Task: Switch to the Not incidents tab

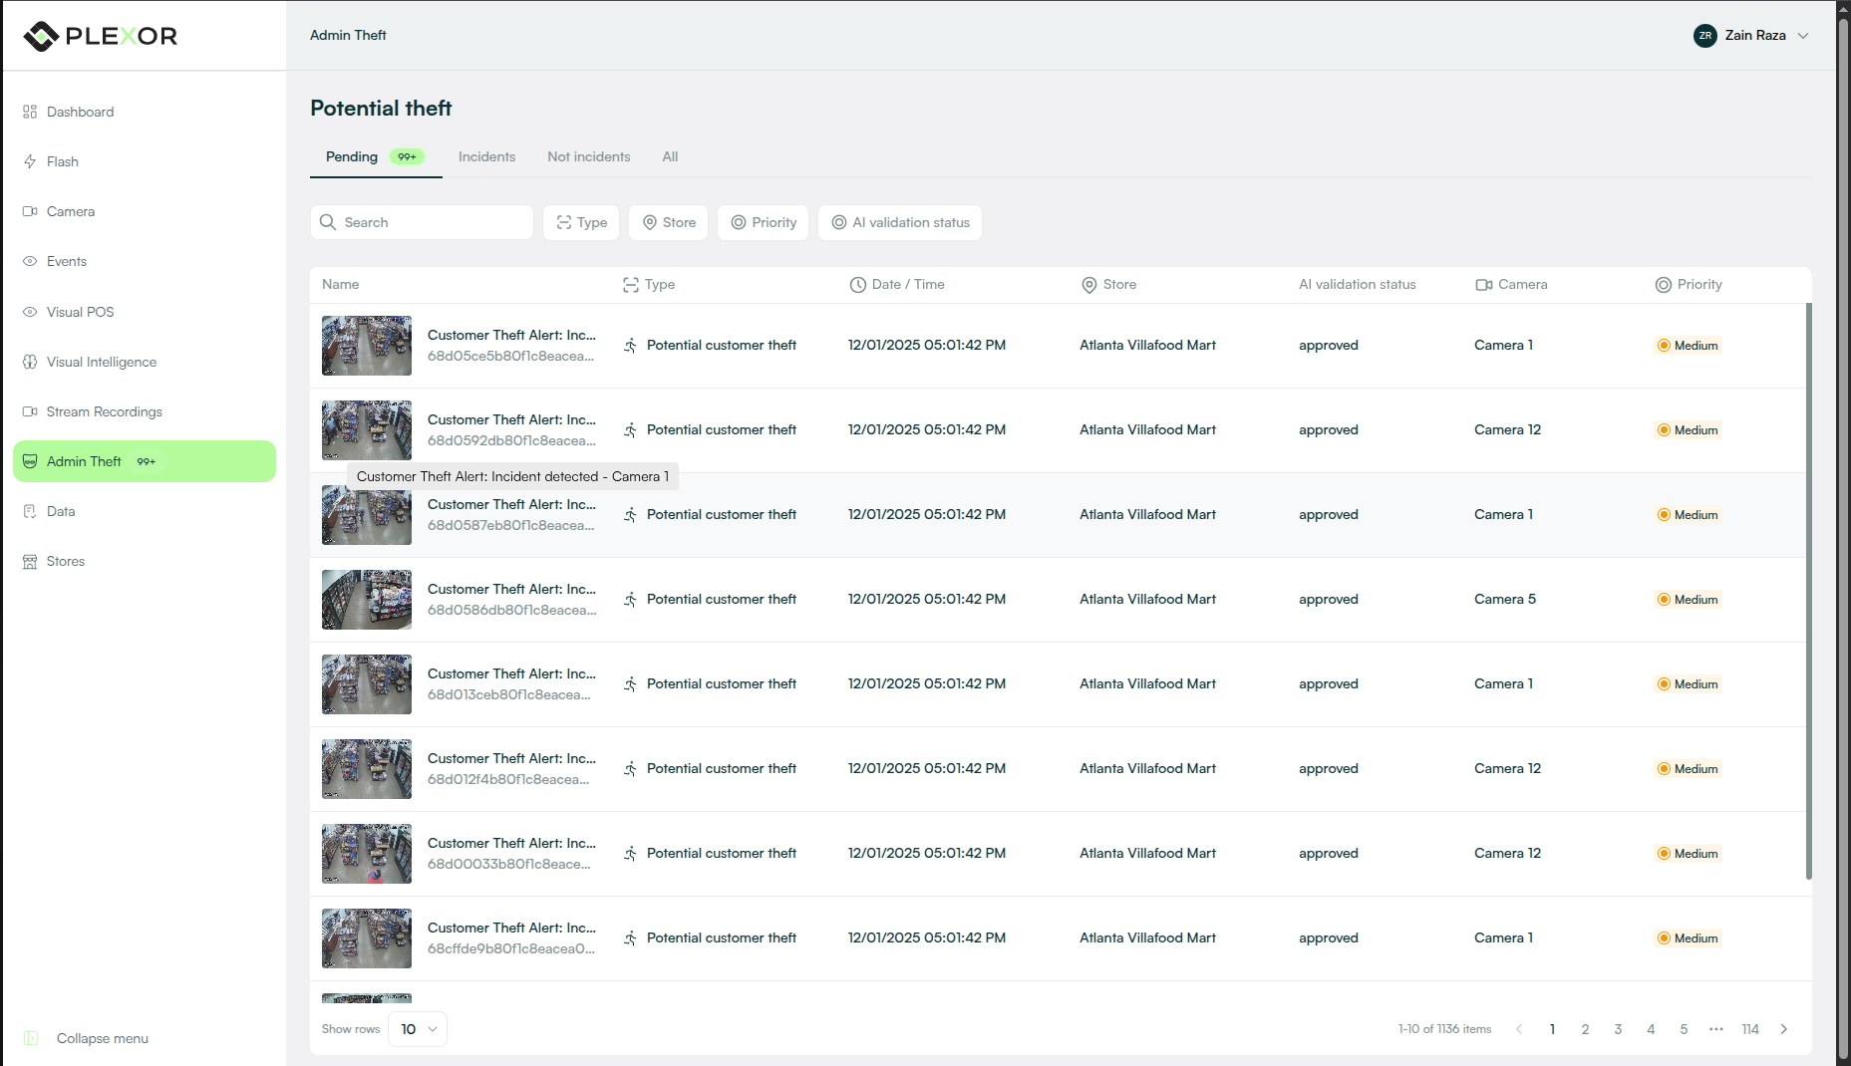Action: 589,156
